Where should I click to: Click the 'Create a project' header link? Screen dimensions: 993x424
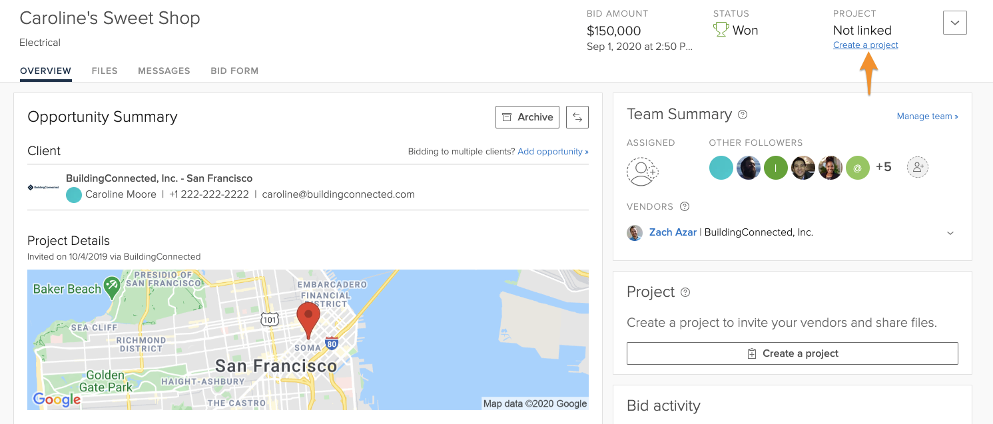[865, 45]
